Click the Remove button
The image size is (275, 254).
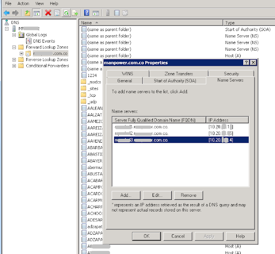(189, 195)
